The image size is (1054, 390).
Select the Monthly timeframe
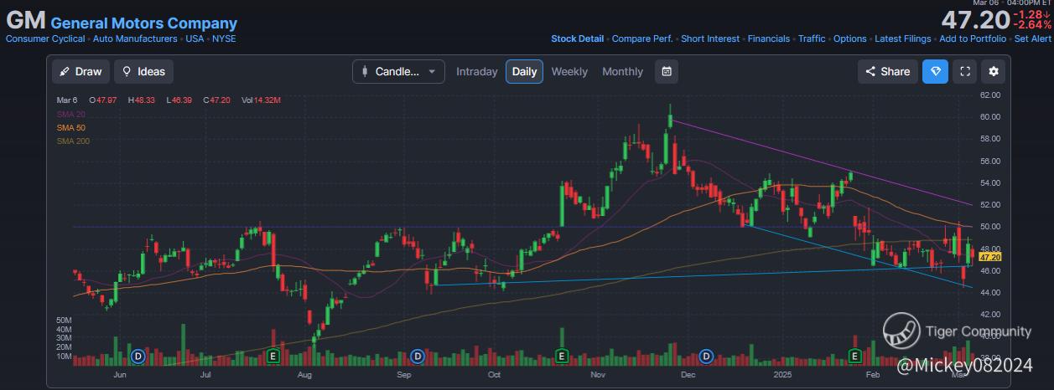pos(622,72)
